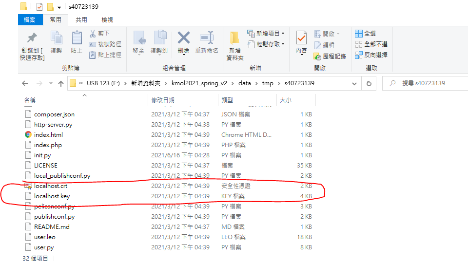The height and width of the screenshot is (263, 468).
Task: Create a new folder with the ribbon button
Action: [x=235, y=46]
